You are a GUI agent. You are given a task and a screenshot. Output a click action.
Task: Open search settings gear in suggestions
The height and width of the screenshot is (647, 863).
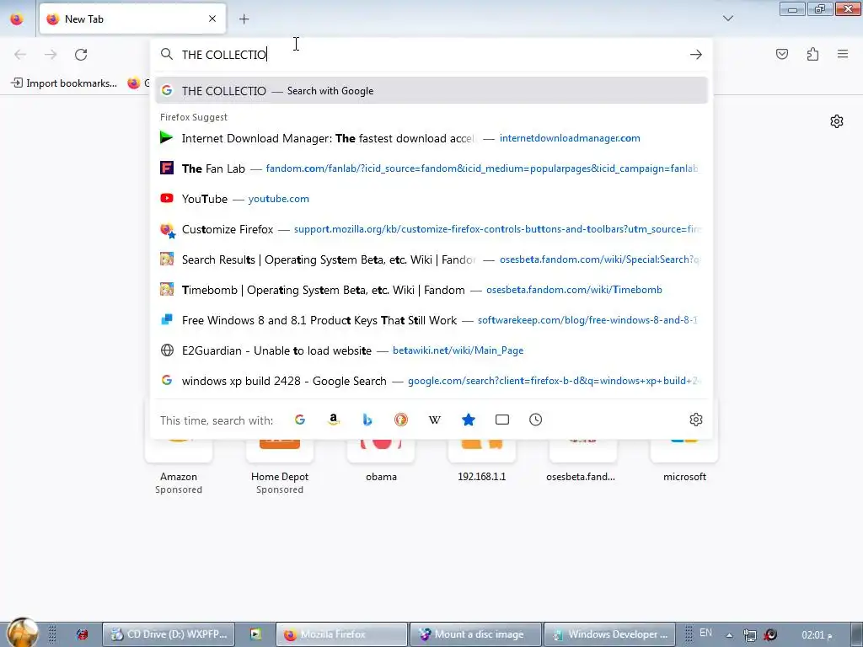pos(695,420)
